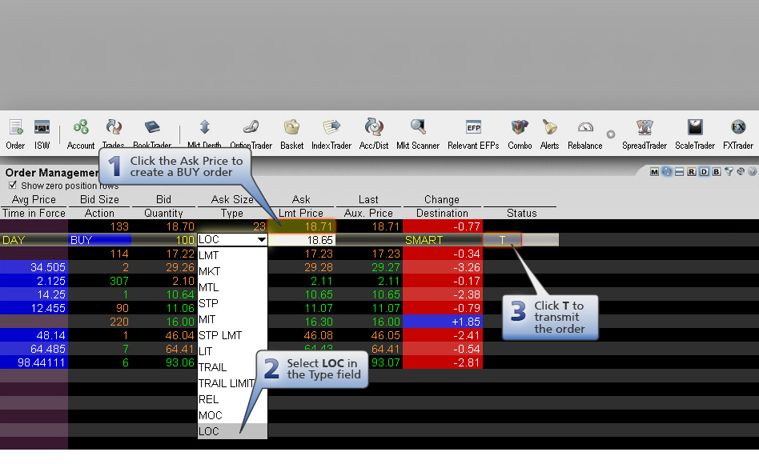Image resolution: width=759 pixels, height=464 pixels.
Task: Click the 34.505 average price cell
Action: [34, 267]
